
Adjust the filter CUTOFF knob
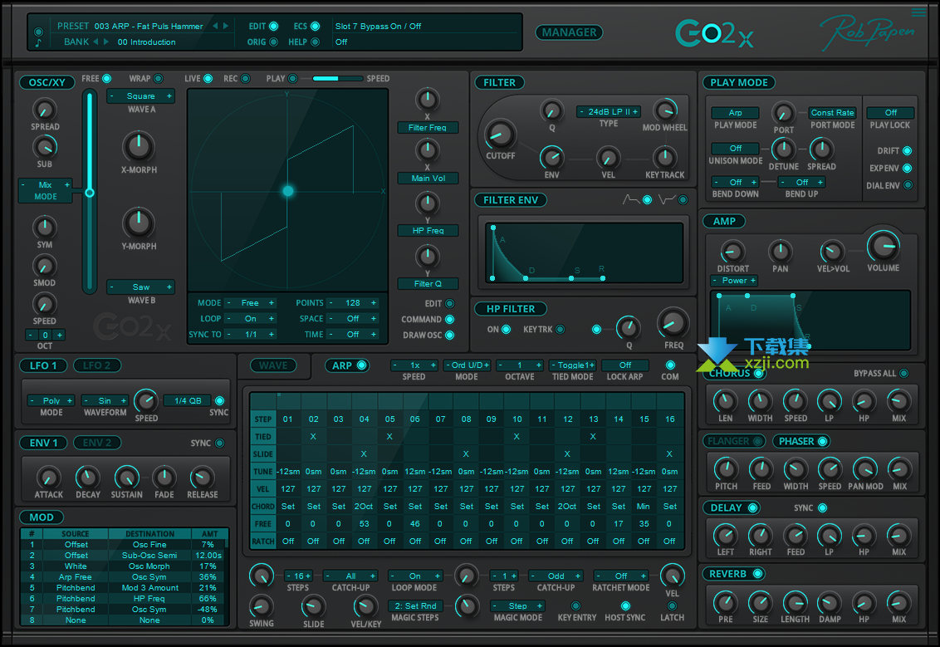coord(499,135)
